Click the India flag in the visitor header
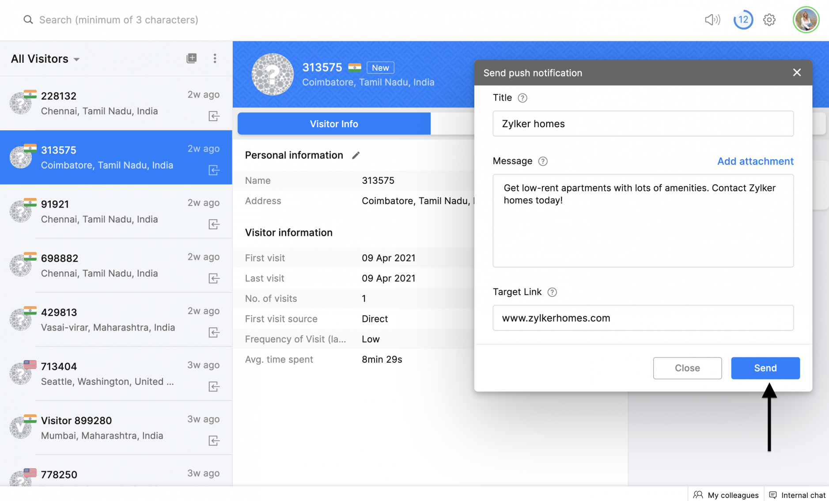Screen dimensions: 829x501 pyautogui.click(x=355, y=68)
